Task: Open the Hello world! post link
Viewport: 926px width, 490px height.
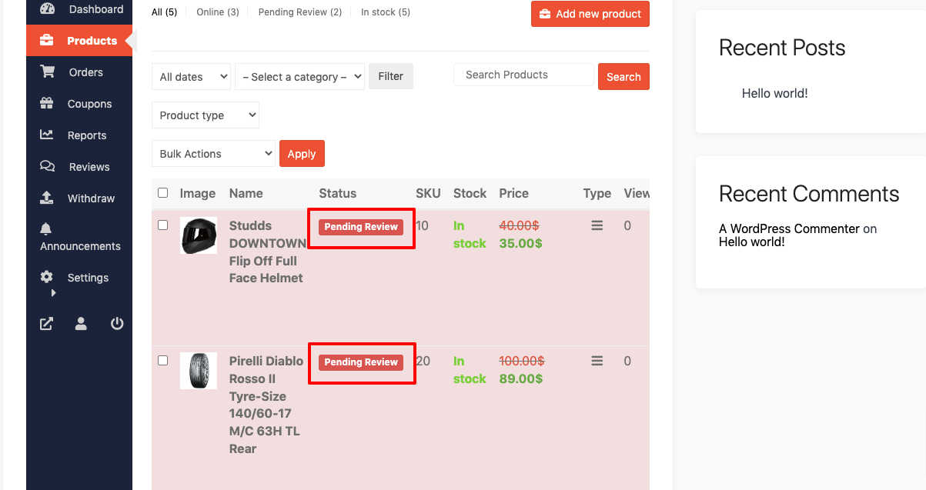Action: 774,92
